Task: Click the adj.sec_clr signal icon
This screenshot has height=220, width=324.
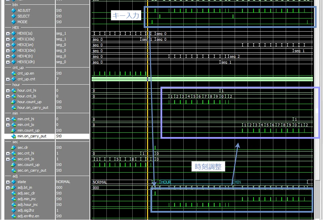Action: [14, 193]
